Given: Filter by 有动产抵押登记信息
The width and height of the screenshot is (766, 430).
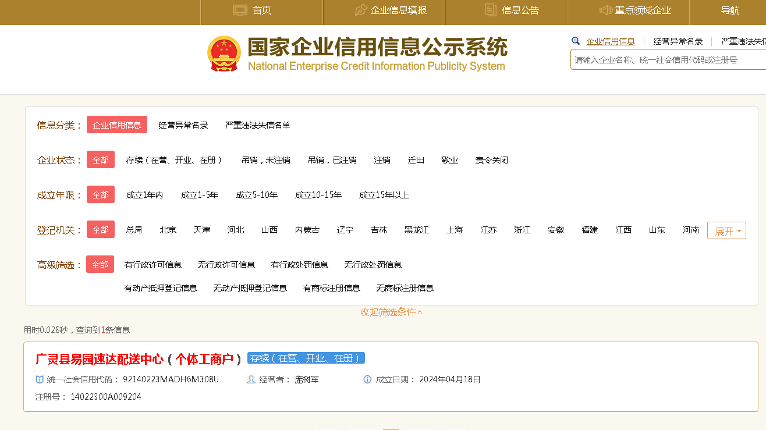Looking at the screenshot, I should tap(161, 288).
